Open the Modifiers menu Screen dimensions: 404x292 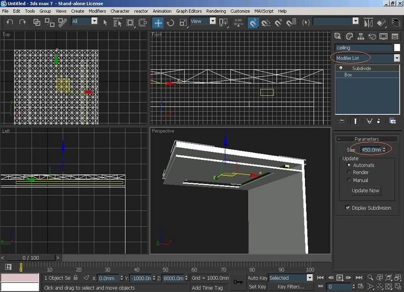coord(97,11)
